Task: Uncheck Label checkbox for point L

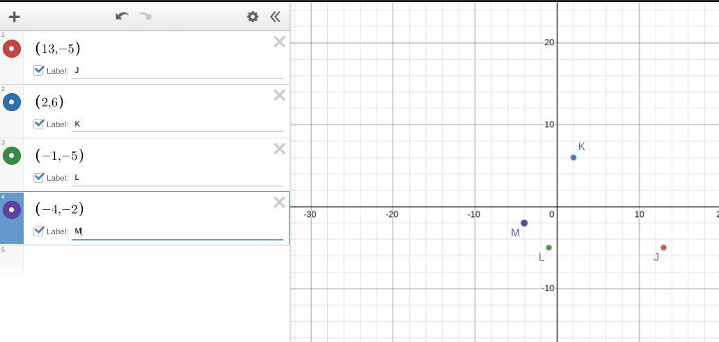Action: (39, 178)
